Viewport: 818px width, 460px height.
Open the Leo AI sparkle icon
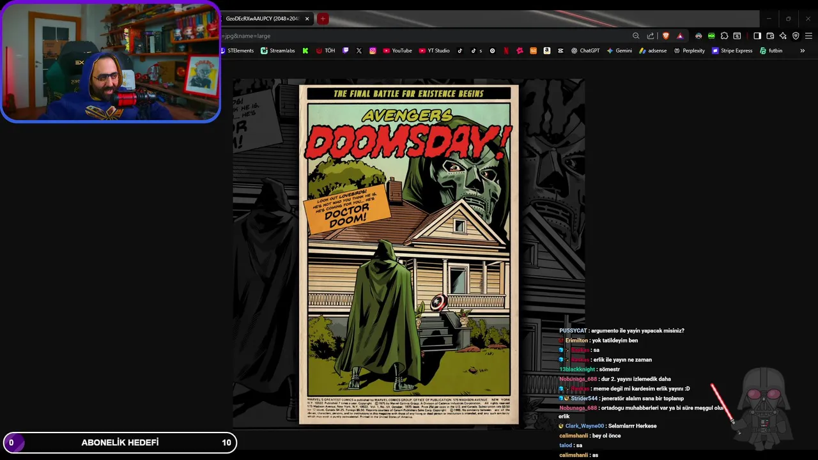pos(783,36)
